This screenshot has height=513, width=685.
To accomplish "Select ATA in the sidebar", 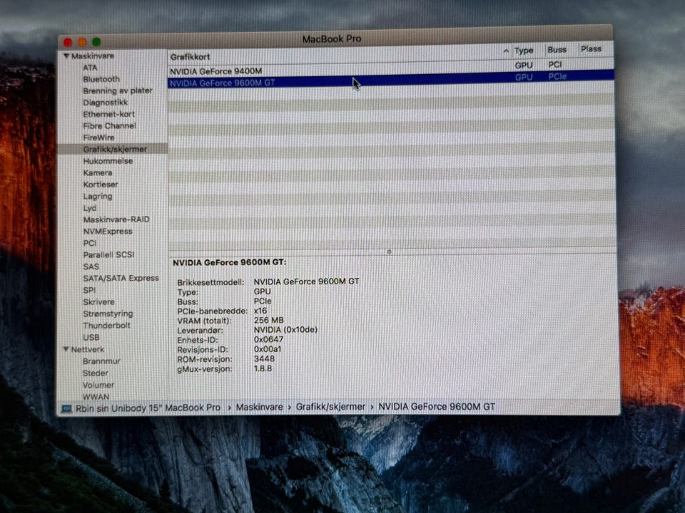I will pos(90,68).
